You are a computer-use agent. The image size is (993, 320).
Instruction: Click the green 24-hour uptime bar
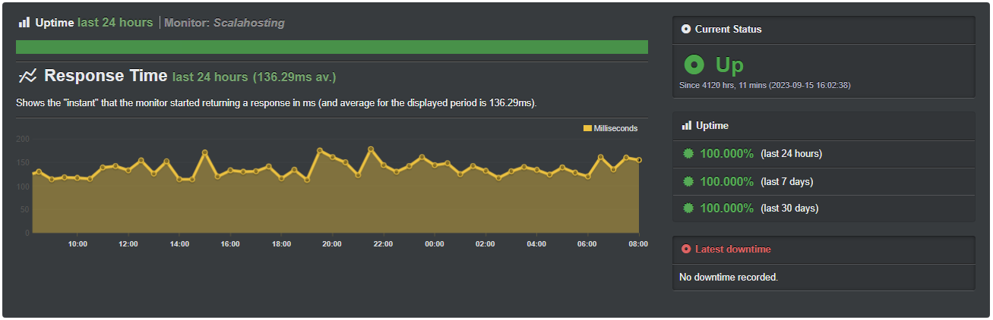[x=331, y=47]
